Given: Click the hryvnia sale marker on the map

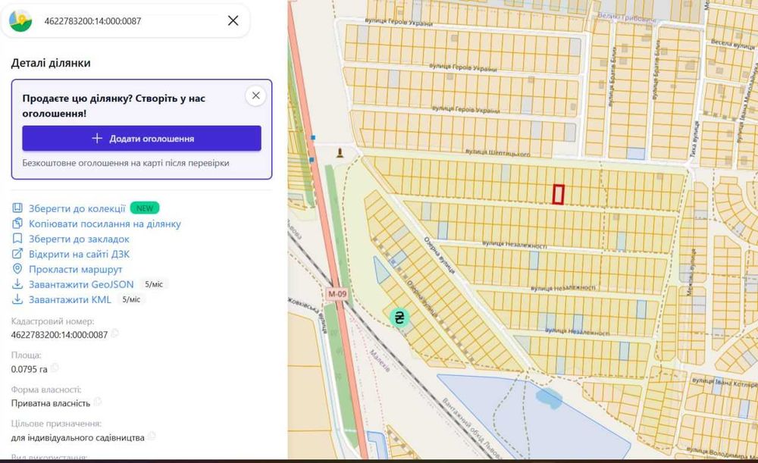Looking at the screenshot, I should pos(399,318).
